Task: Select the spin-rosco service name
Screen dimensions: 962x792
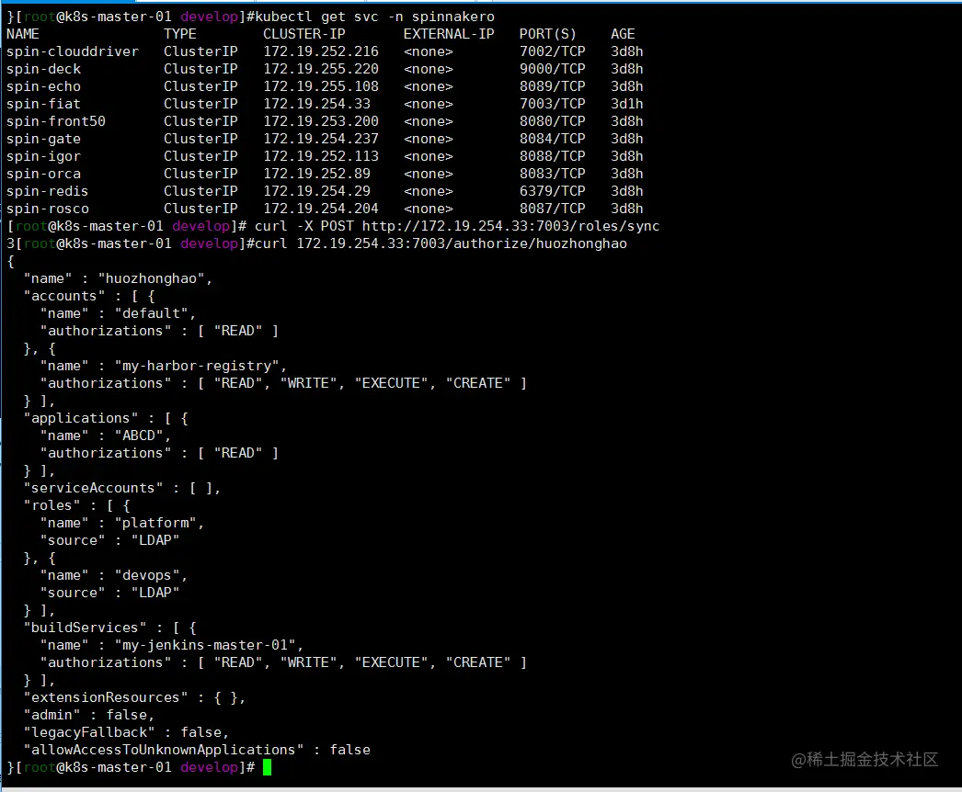Action: pos(47,209)
